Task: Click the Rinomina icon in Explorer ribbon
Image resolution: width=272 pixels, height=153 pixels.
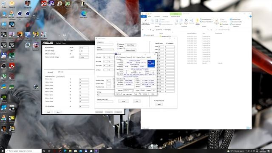Action: click(x=191, y=20)
